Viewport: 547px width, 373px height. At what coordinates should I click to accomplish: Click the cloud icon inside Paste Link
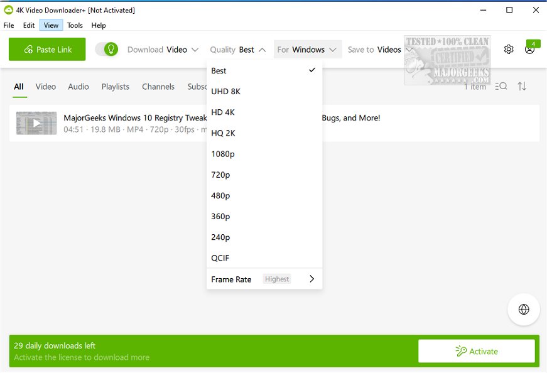point(28,50)
